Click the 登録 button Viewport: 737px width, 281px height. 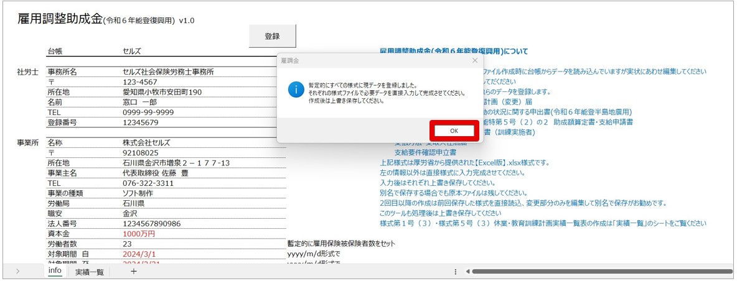click(x=272, y=36)
